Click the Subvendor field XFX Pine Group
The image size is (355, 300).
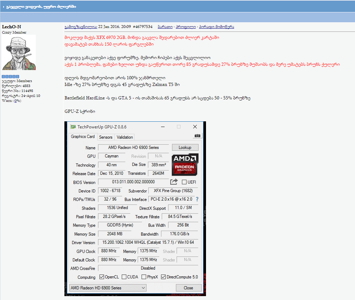click(173, 191)
